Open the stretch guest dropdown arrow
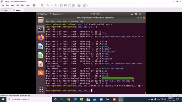This screenshot has width=182, height=102. click(88, 5)
